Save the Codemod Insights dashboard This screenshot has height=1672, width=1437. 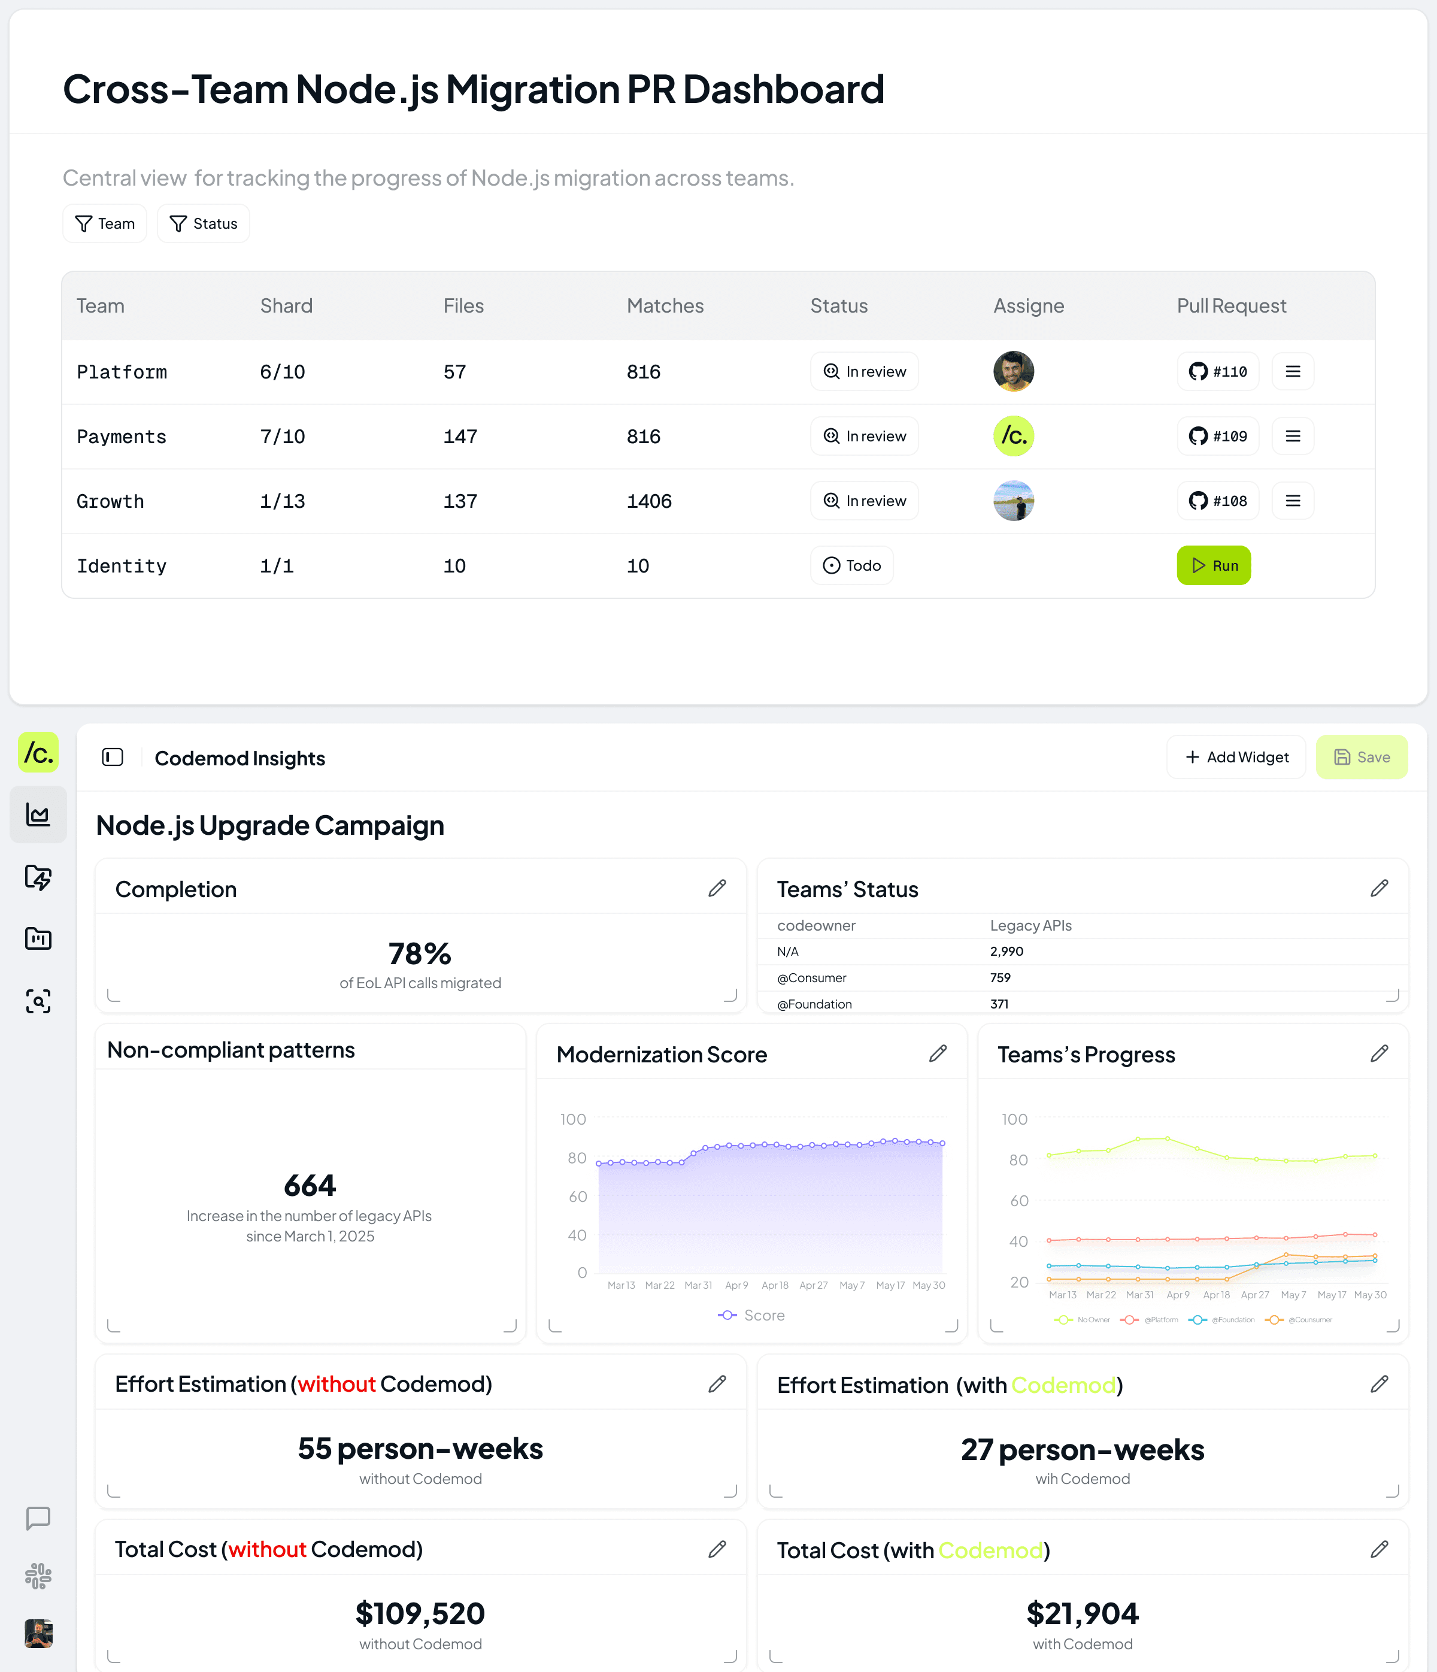pos(1362,757)
